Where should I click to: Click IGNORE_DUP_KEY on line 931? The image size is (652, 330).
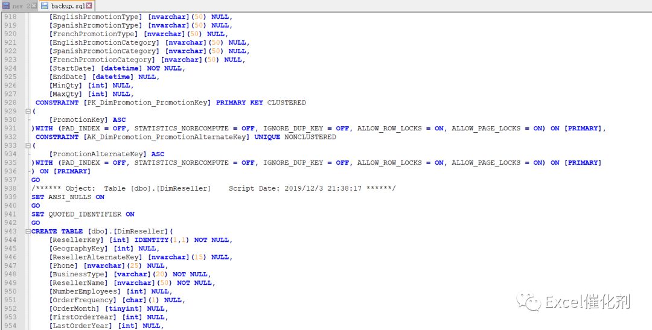pos(293,129)
